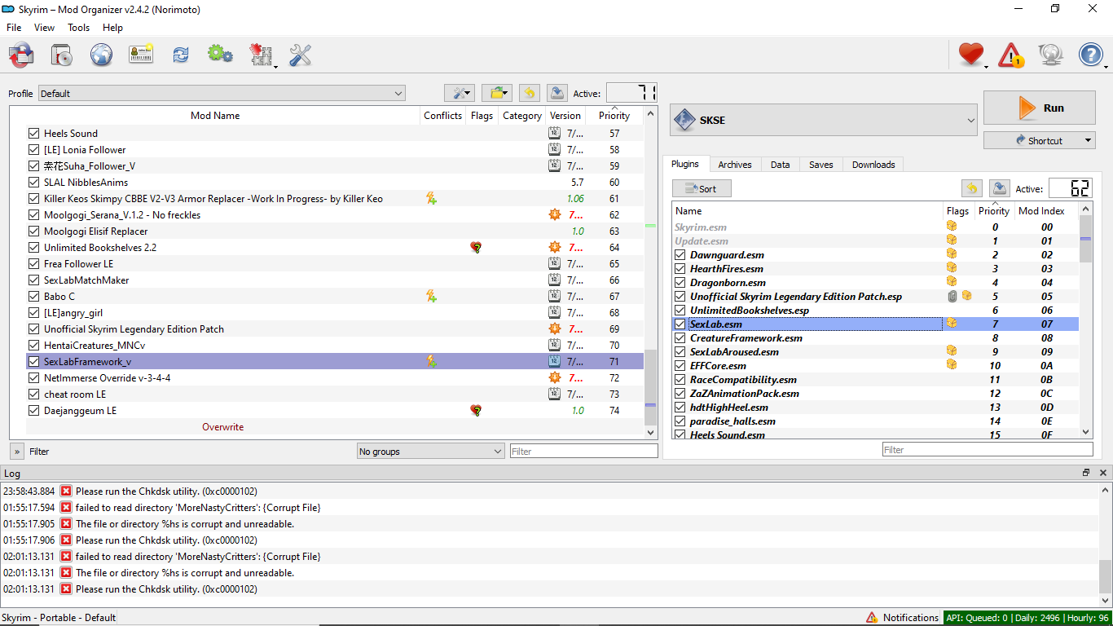Click the Sort plugins button
This screenshot has width=1113, height=626.
click(x=702, y=189)
